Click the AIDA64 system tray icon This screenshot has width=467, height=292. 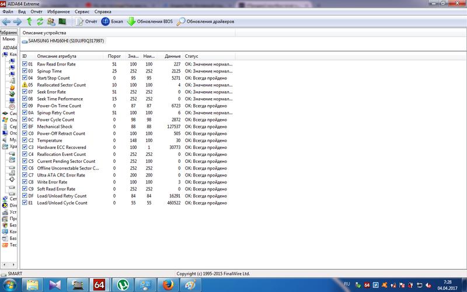pos(367,285)
